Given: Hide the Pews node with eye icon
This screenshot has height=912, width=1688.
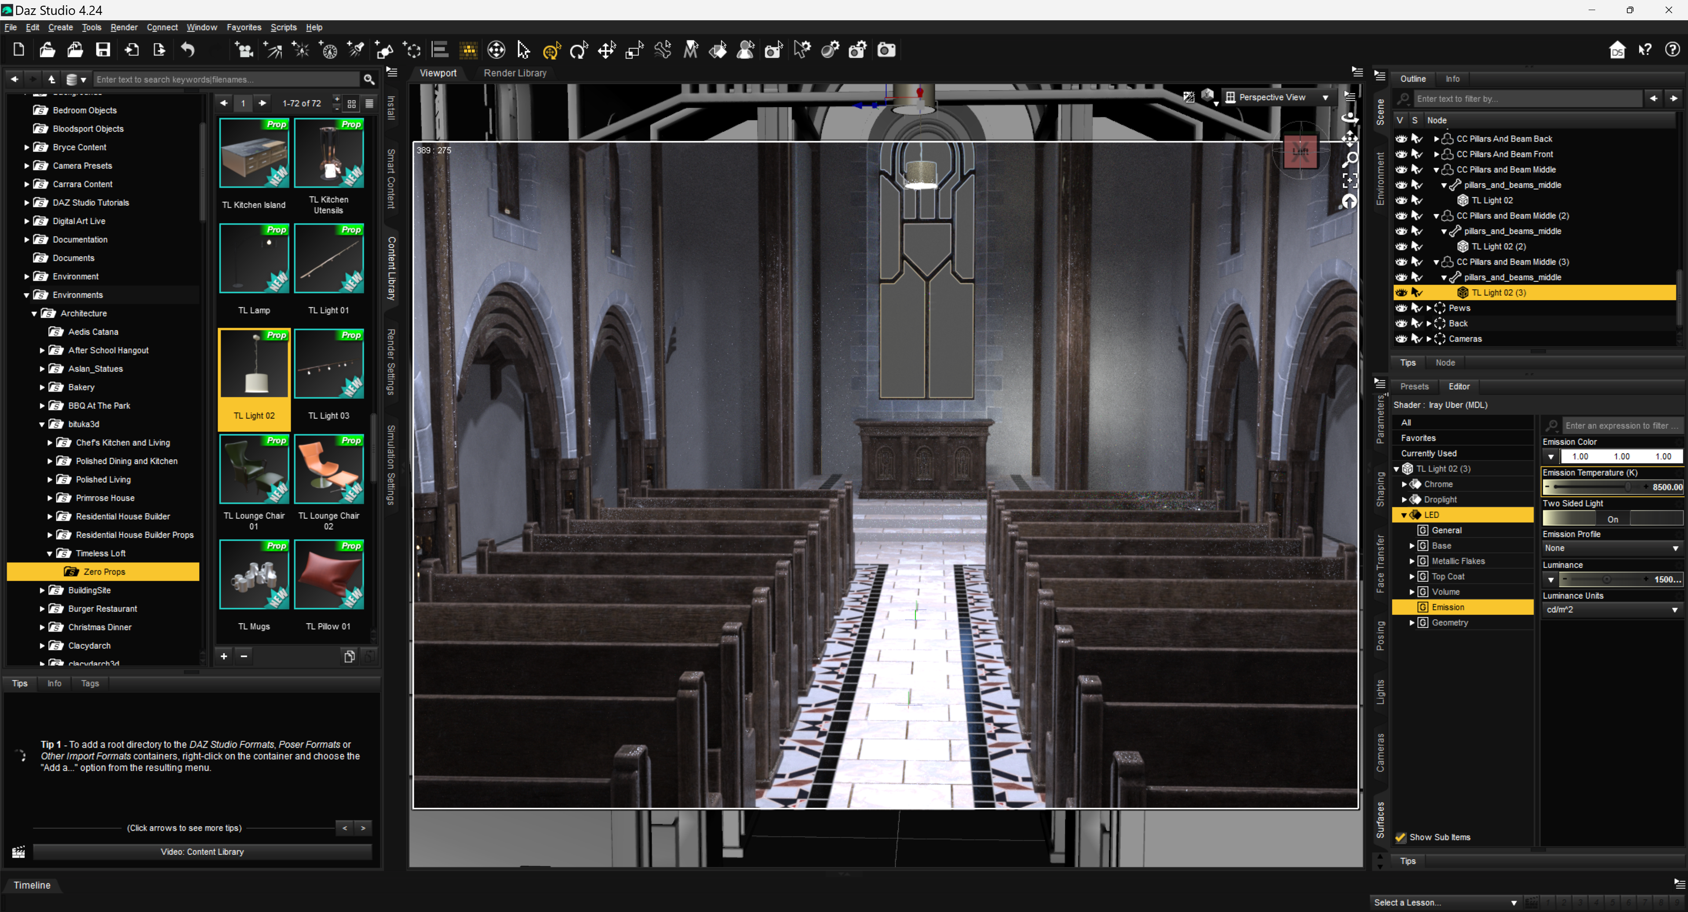Looking at the screenshot, I should [x=1401, y=308].
